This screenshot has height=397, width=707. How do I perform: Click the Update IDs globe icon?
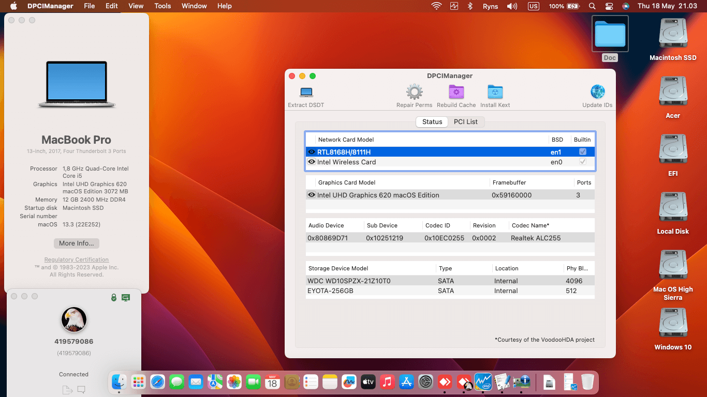(x=597, y=92)
